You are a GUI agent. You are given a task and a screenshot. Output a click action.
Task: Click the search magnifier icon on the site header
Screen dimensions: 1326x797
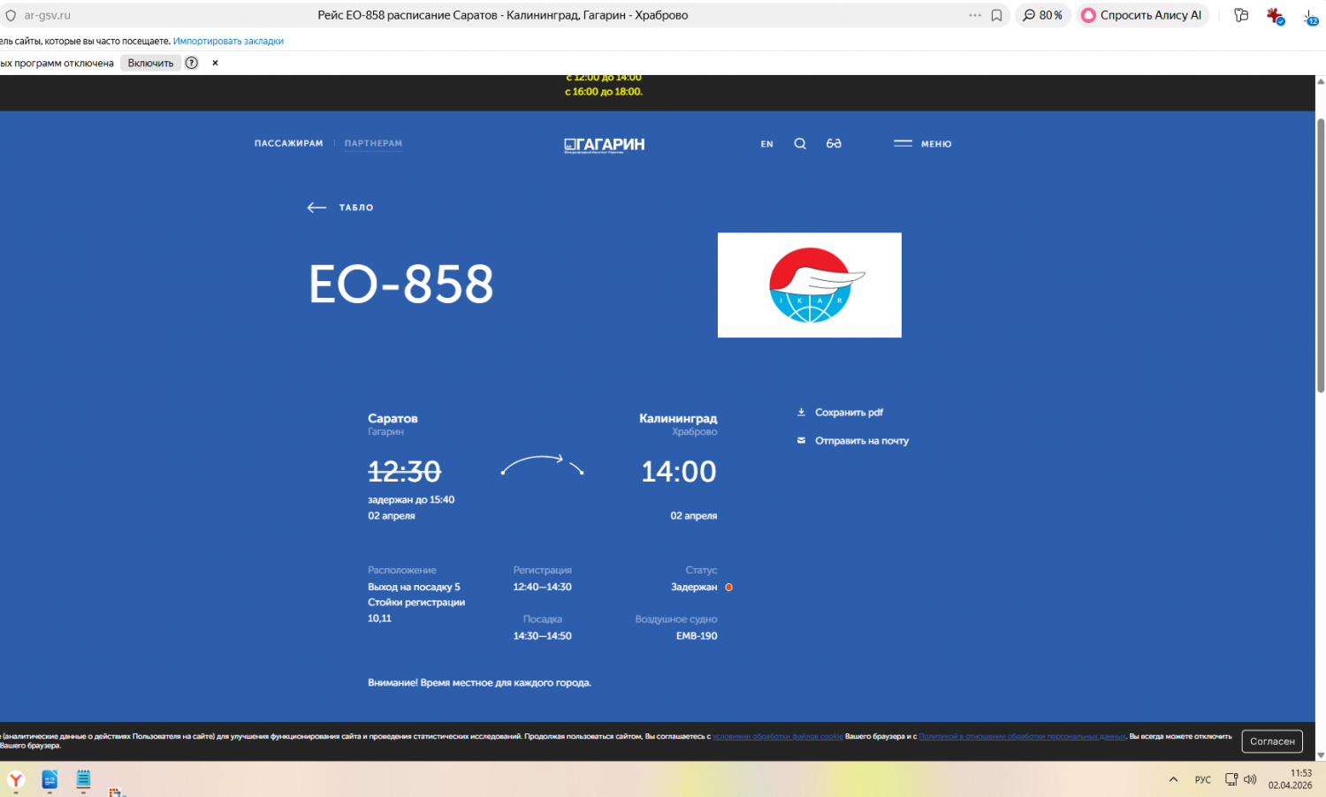[800, 144]
